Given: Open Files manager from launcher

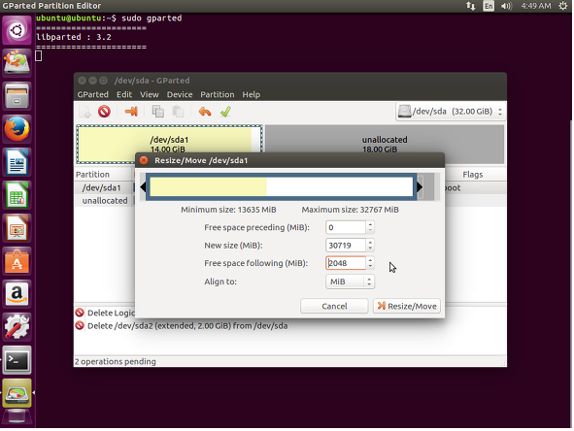Looking at the screenshot, I should click(x=17, y=96).
